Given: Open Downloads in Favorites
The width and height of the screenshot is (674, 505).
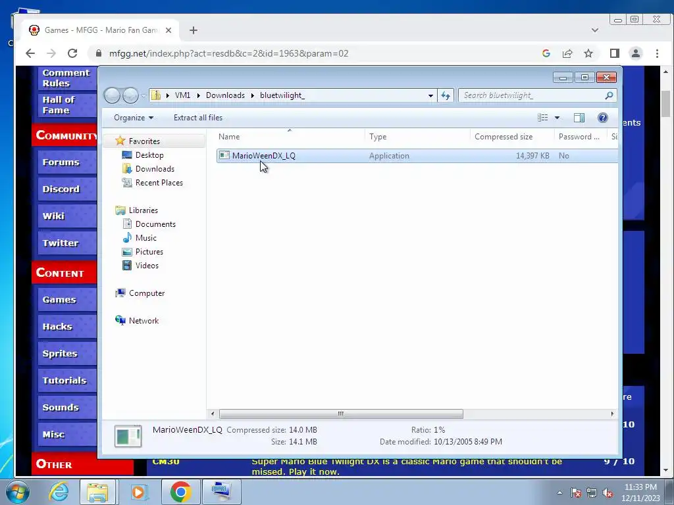Looking at the screenshot, I should click(155, 169).
